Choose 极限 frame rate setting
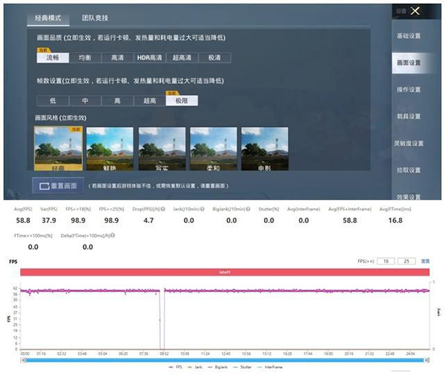This screenshot has height=375, width=445. click(x=181, y=101)
